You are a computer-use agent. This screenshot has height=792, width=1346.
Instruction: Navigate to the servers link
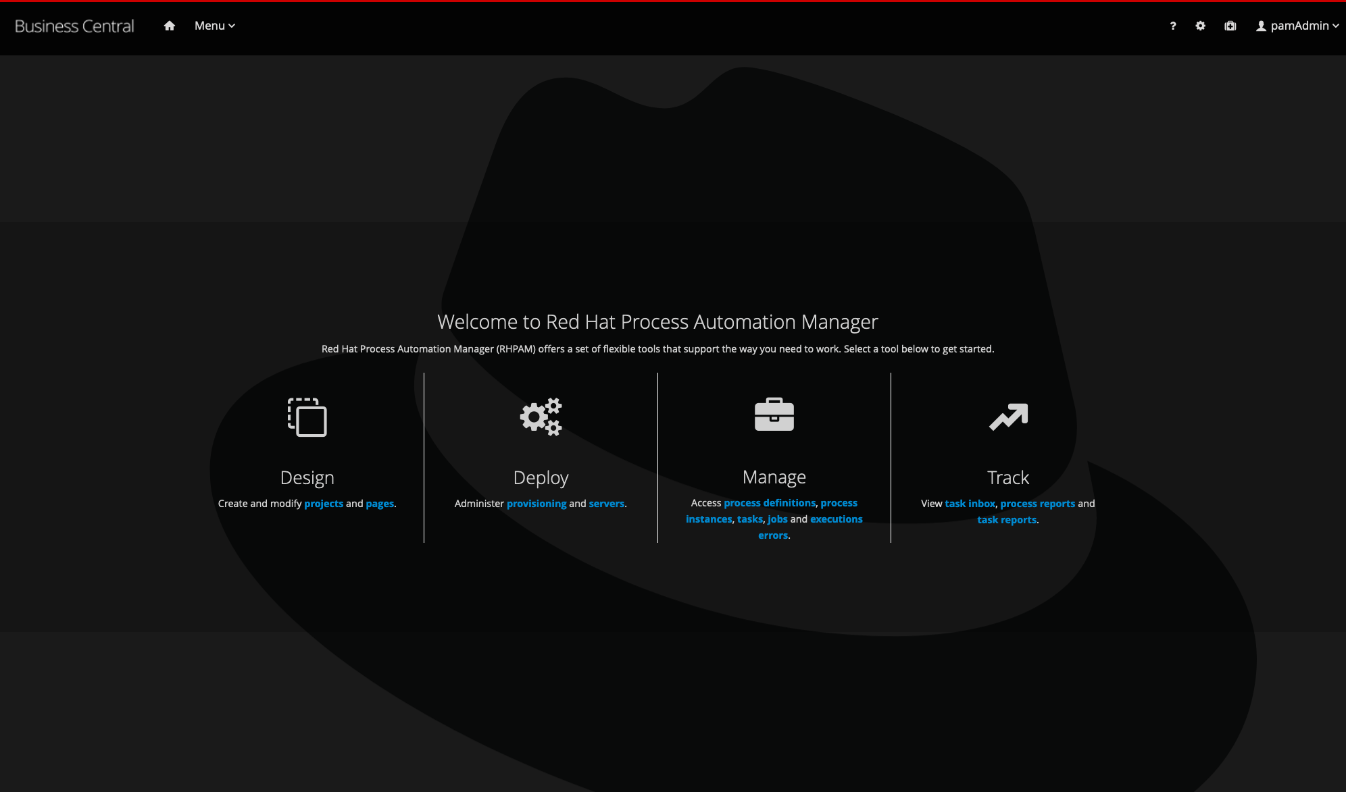coord(606,504)
